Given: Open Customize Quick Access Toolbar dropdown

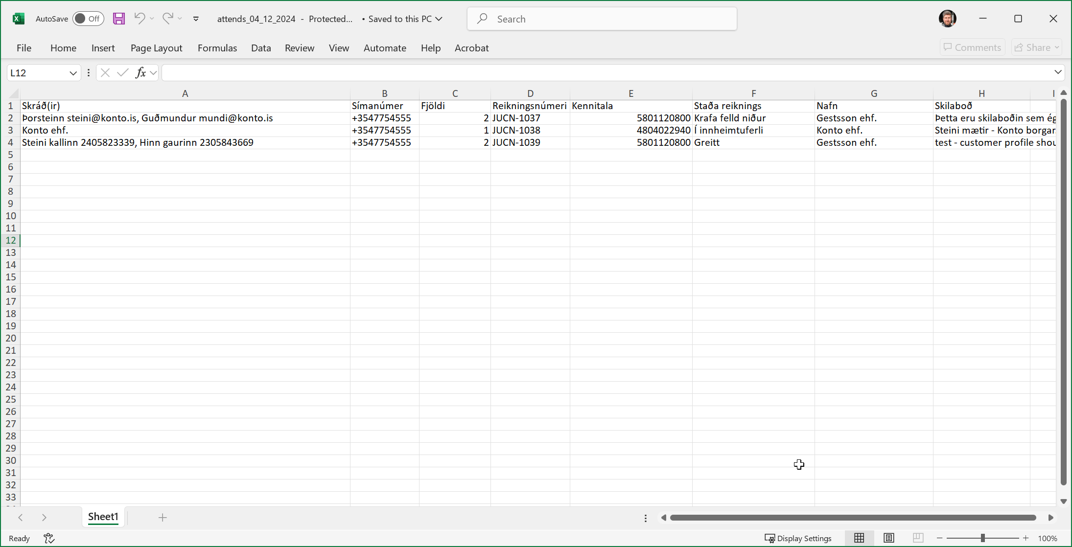Looking at the screenshot, I should [x=196, y=19].
